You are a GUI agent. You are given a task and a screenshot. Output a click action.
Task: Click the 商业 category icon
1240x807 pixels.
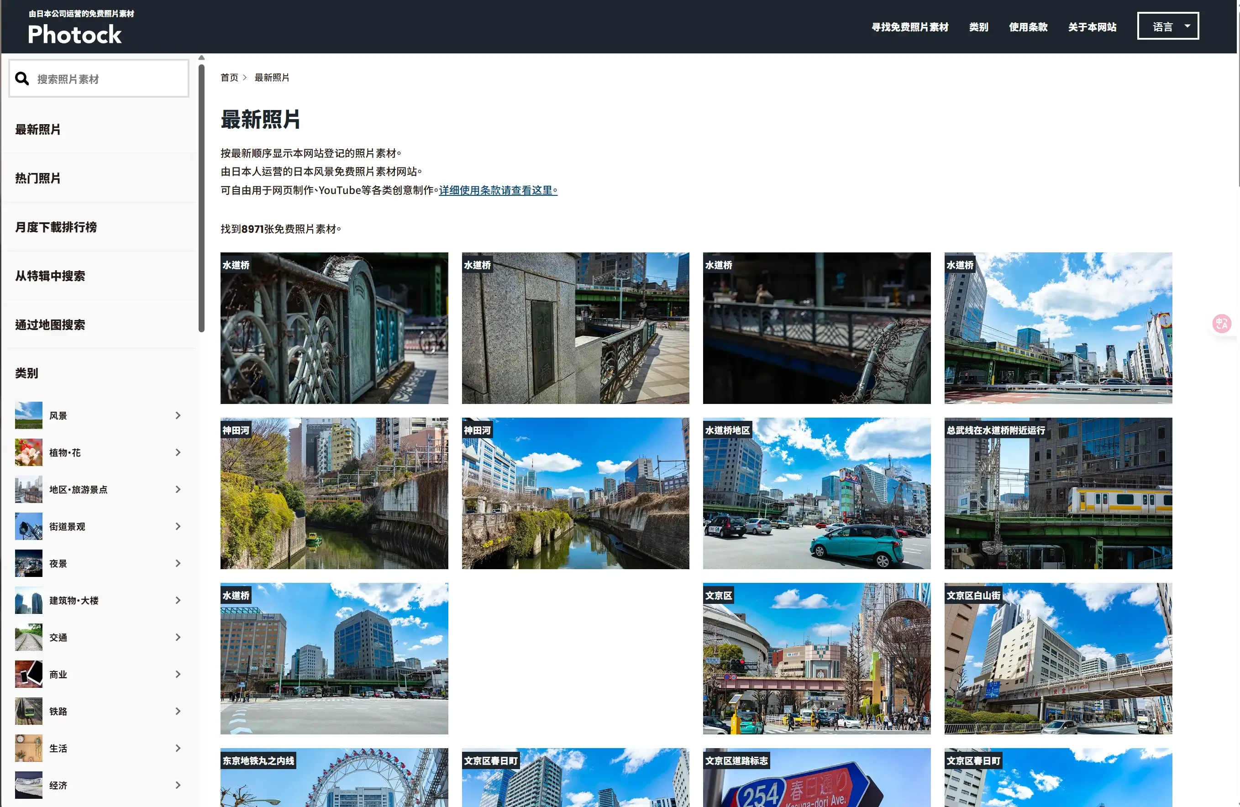[29, 674]
